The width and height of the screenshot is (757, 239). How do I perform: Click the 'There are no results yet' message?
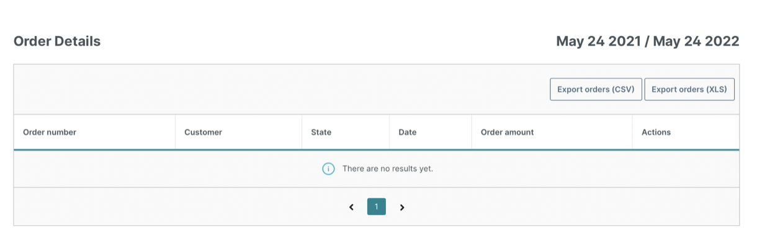coord(388,168)
